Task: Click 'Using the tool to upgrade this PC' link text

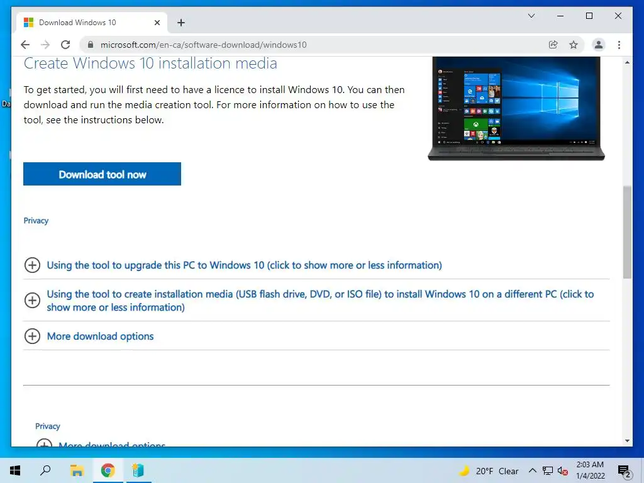Action: click(x=245, y=265)
